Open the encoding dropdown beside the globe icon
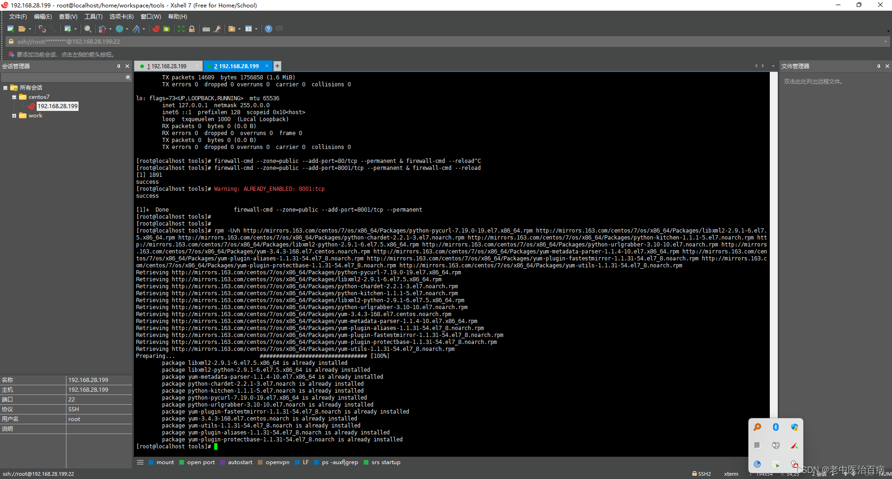The height and width of the screenshot is (479, 892). coord(126,29)
